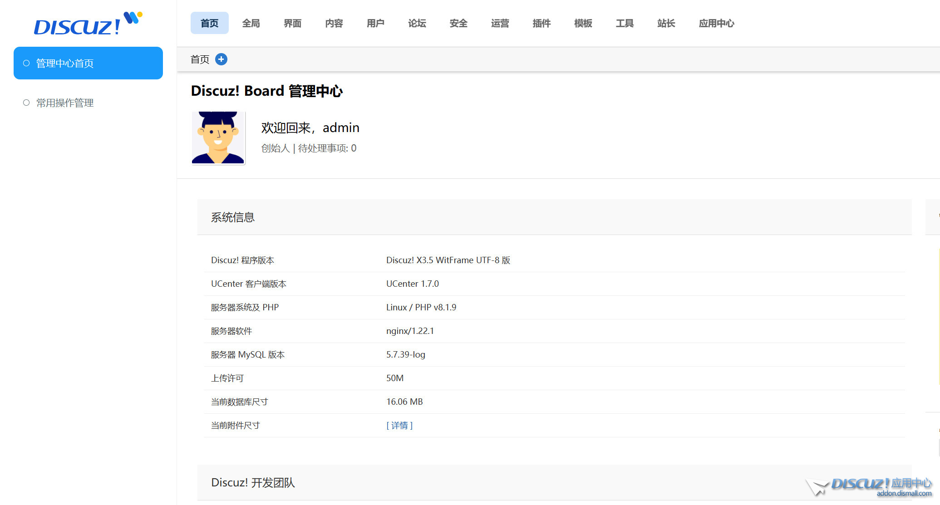The width and height of the screenshot is (940, 505).
Task: Select 管理中心首页 in the sidebar
Action: (88, 63)
